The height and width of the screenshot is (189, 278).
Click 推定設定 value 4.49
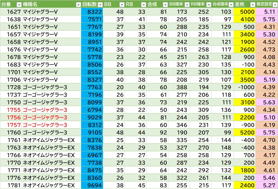pos(267,162)
